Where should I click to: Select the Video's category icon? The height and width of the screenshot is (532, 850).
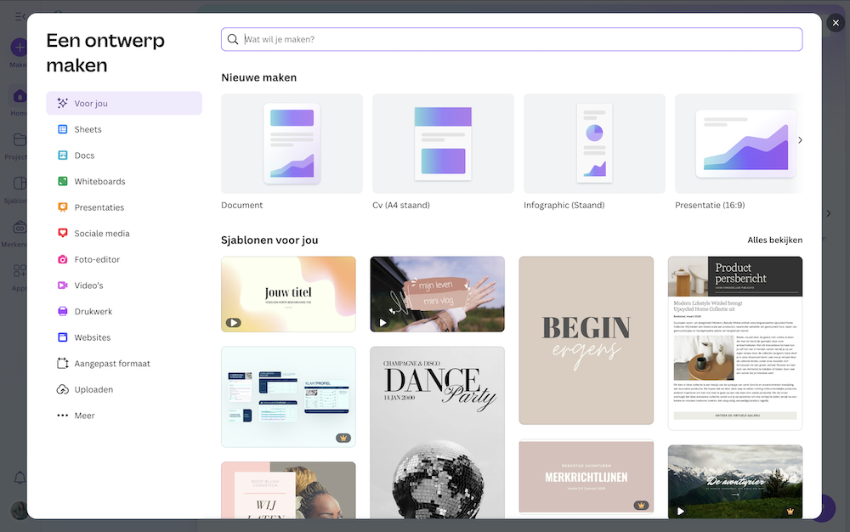62,286
